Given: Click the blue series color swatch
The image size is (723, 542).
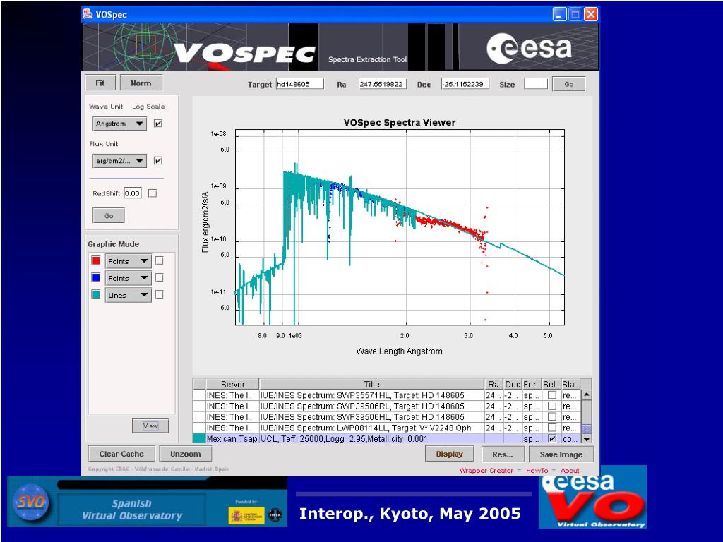Looking at the screenshot, I should [96, 277].
